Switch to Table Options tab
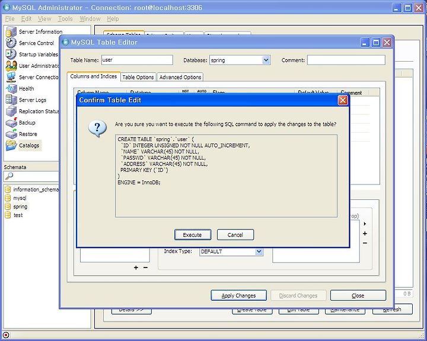This screenshot has height=341, width=427. point(138,77)
